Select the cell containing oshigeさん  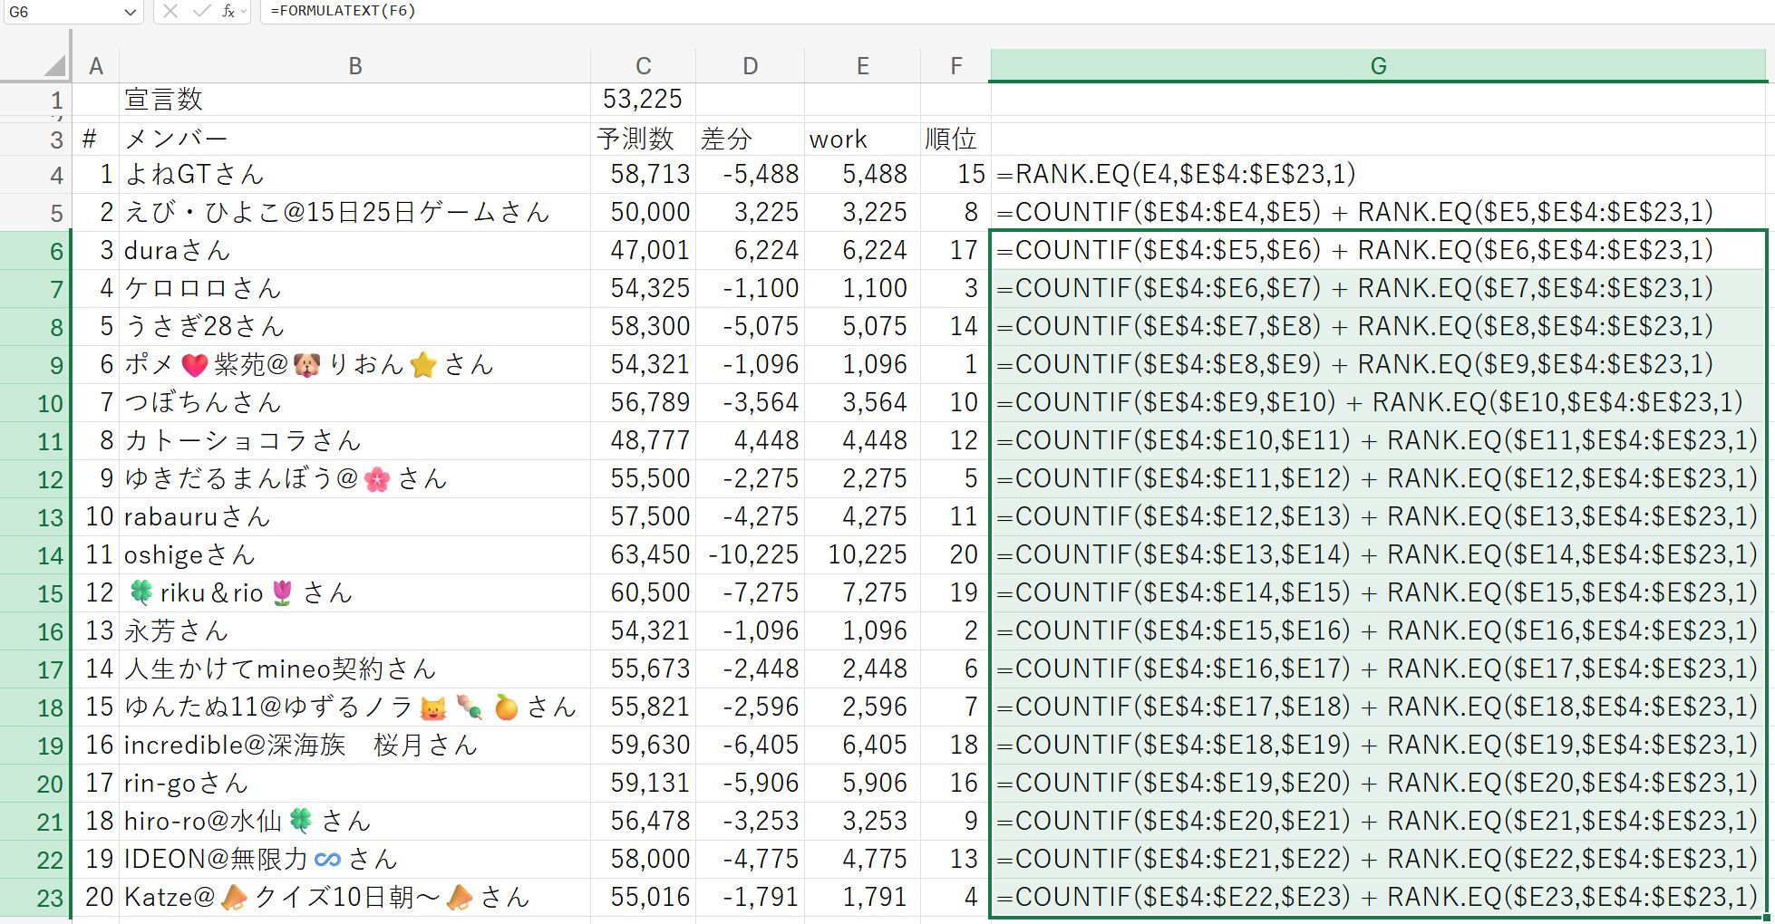[x=354, y=554]
